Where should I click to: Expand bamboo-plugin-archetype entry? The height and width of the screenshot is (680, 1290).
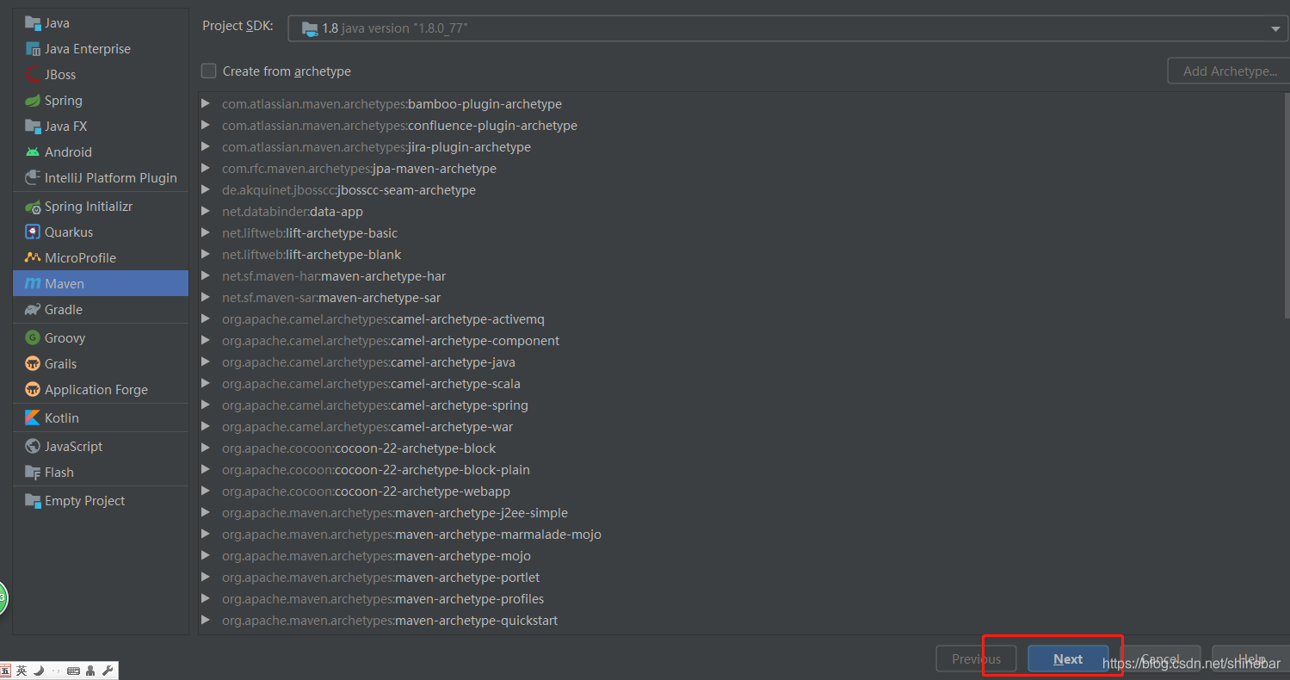pyautogui.click(x=206, y=104)
